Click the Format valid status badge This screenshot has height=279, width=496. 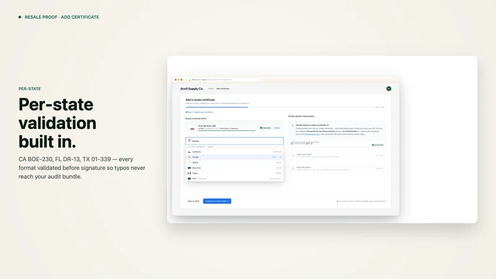(x=378, y=145)
